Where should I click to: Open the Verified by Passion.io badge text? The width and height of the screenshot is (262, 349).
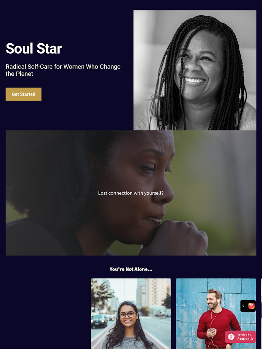pos(245,337)
